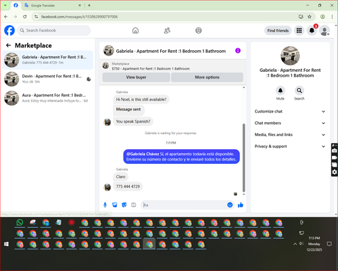Send a thumbs-up like
338x271 pixels.
point(241,205)
